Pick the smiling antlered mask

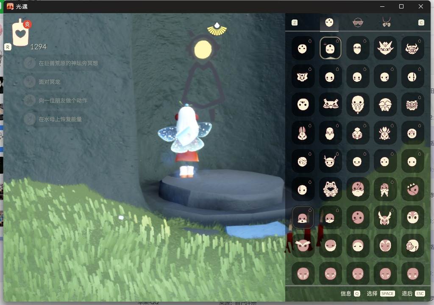(330, 161)
